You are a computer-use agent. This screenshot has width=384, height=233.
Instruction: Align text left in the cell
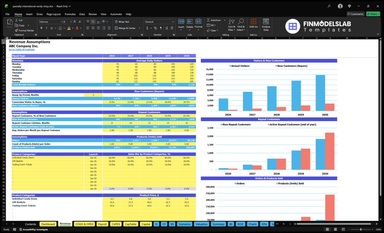tap(88, 28)
